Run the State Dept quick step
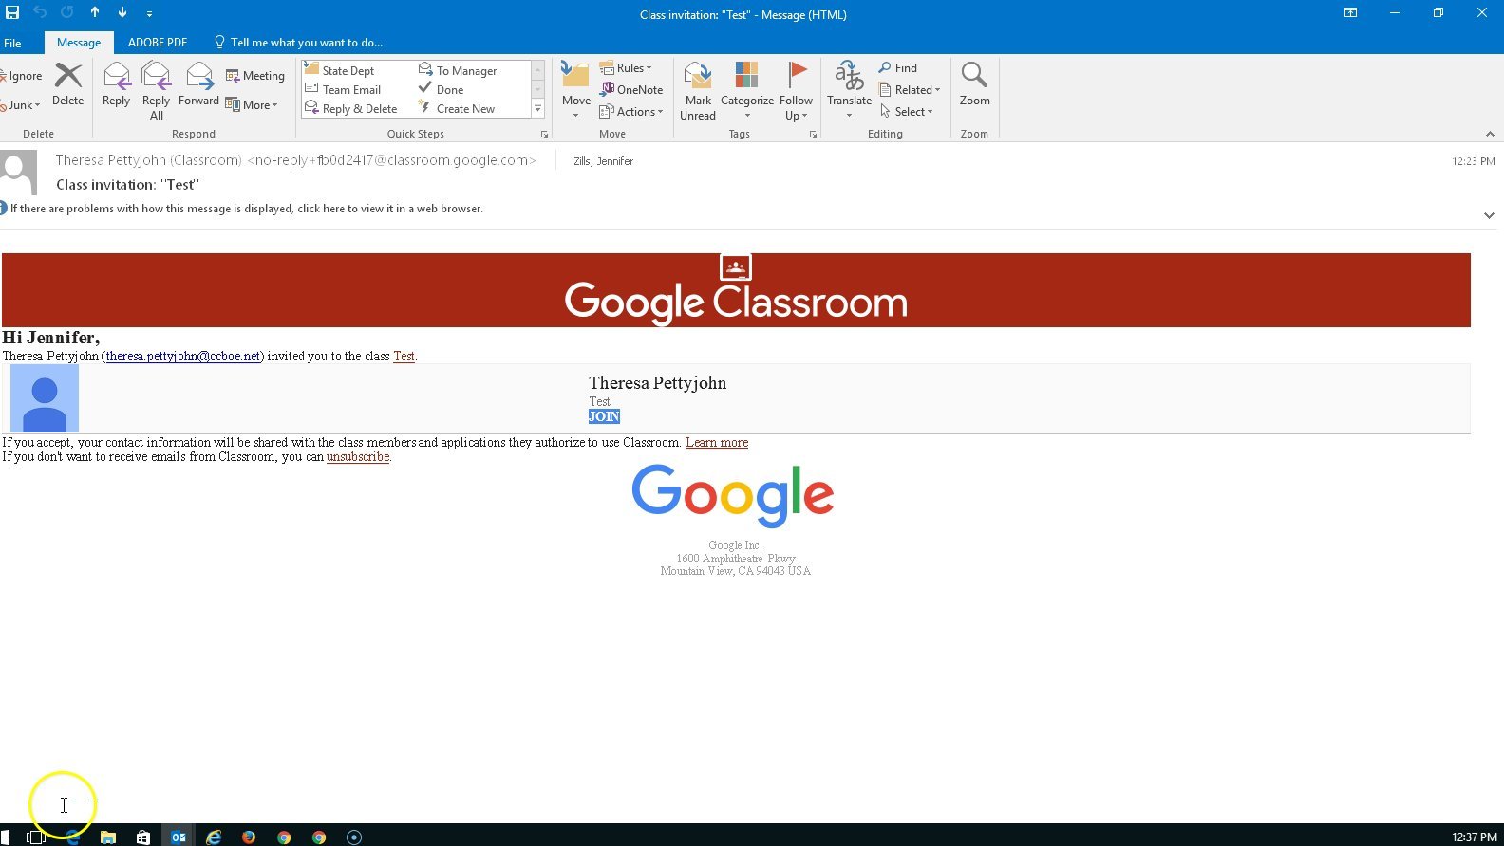Image resolution: width=1504 pixels, height=846 pixels. [340, 70]
